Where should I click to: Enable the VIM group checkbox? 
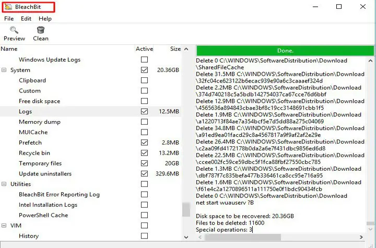coord(144,226)
